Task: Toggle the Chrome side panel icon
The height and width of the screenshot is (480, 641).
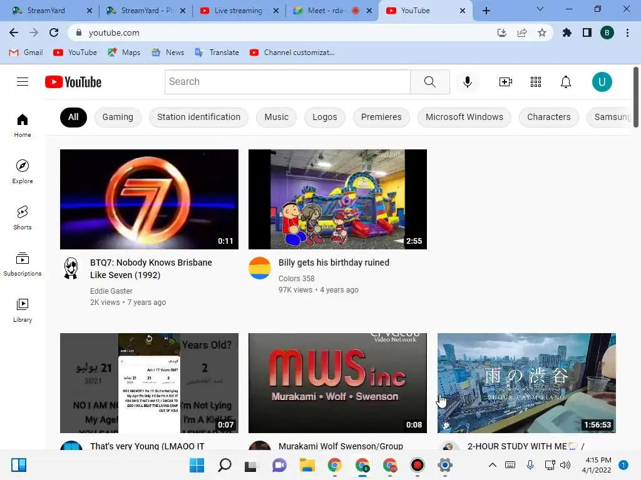Action: click(x=587, y=32)
